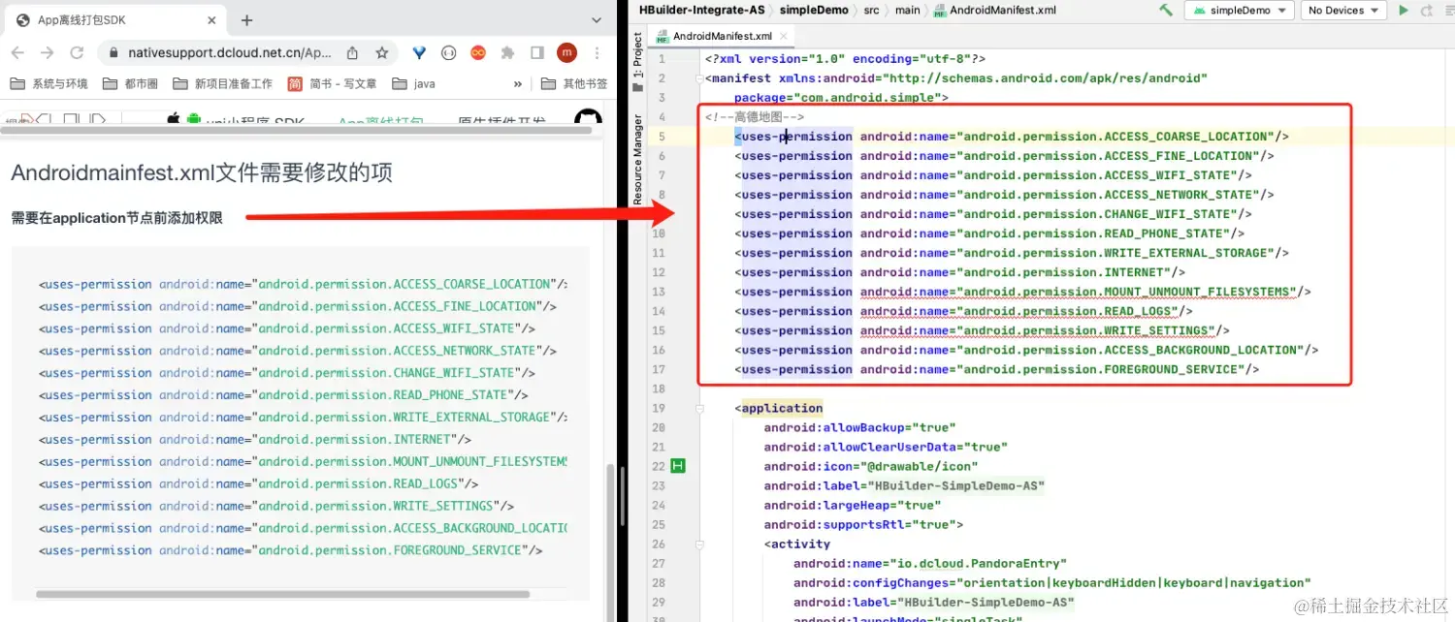Screen dimensions: 1455x622
Task: Click android:allowBackup="true" in the editor
Action: (859, 427)
